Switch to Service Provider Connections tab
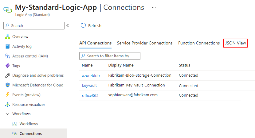255x138 pixels. [x=145, y=43]
